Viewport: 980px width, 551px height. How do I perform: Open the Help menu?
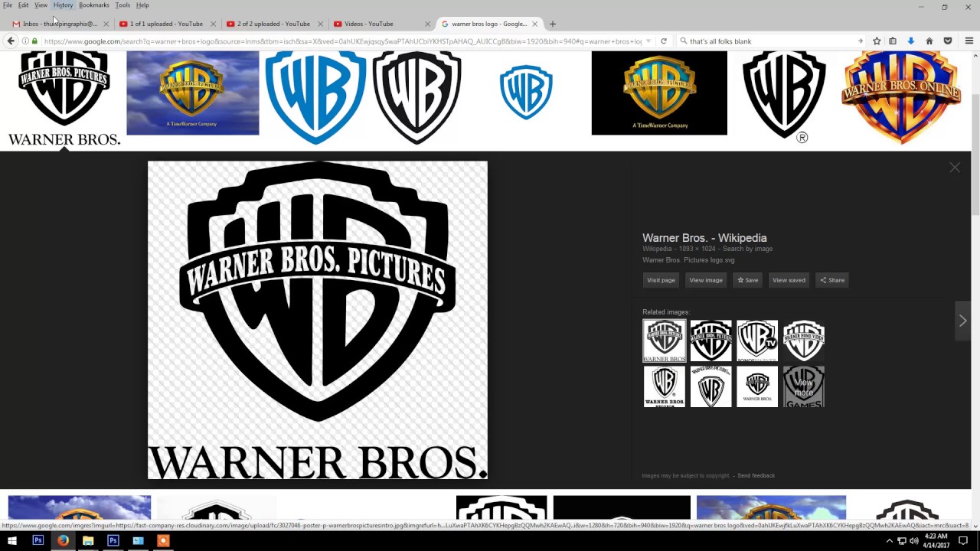(x=142, y=5)
